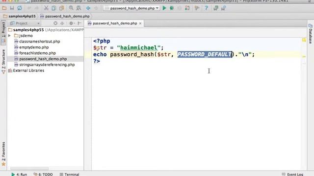Click the Forward navigation arrow

tap(96, 8)
